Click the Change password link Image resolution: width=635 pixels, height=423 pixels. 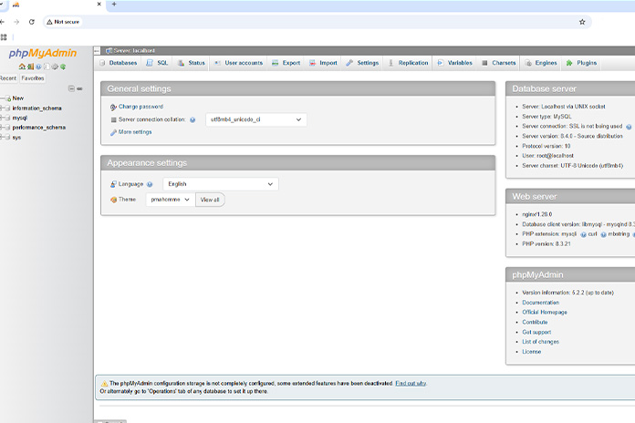click(x=141, y=107)
